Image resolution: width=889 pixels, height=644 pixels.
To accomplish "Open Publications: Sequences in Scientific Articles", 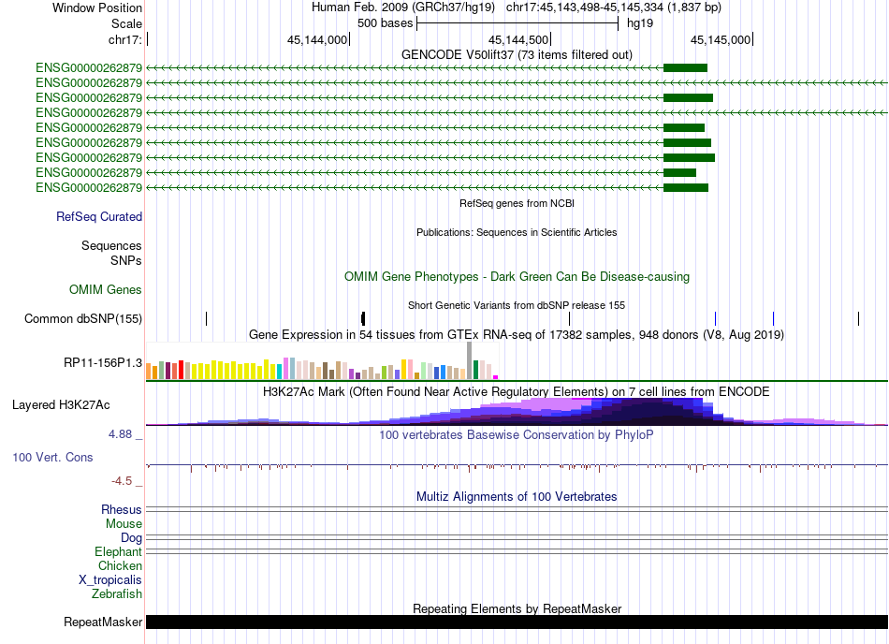I will [517, 232].
